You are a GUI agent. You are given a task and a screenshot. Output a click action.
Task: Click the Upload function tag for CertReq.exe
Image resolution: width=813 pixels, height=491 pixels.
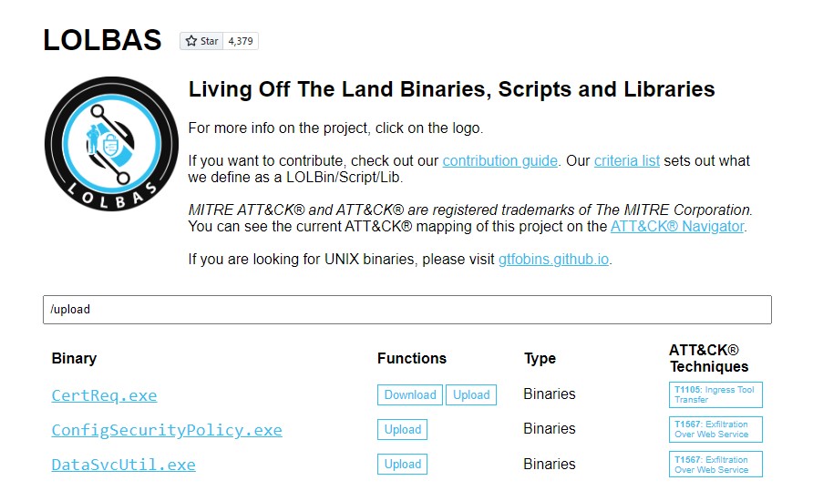[x=471, y=395]
